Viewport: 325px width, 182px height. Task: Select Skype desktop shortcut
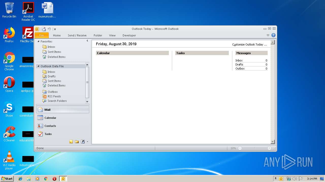point(9,109)
